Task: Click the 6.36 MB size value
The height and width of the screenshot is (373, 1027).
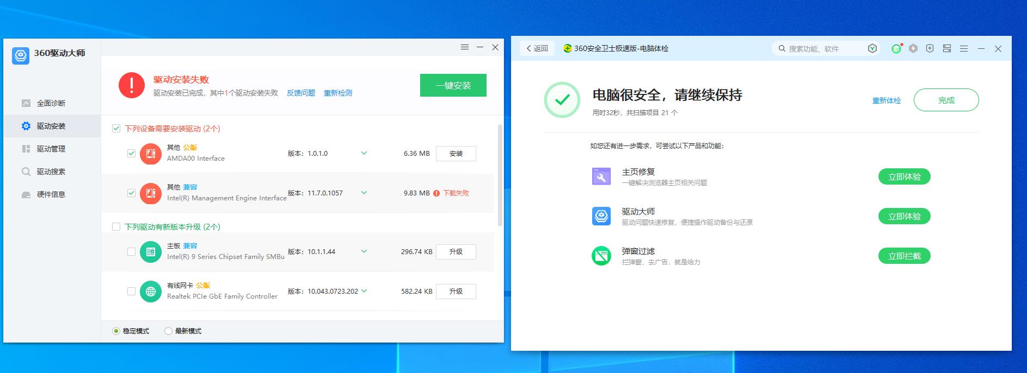Action: [417, 154]
